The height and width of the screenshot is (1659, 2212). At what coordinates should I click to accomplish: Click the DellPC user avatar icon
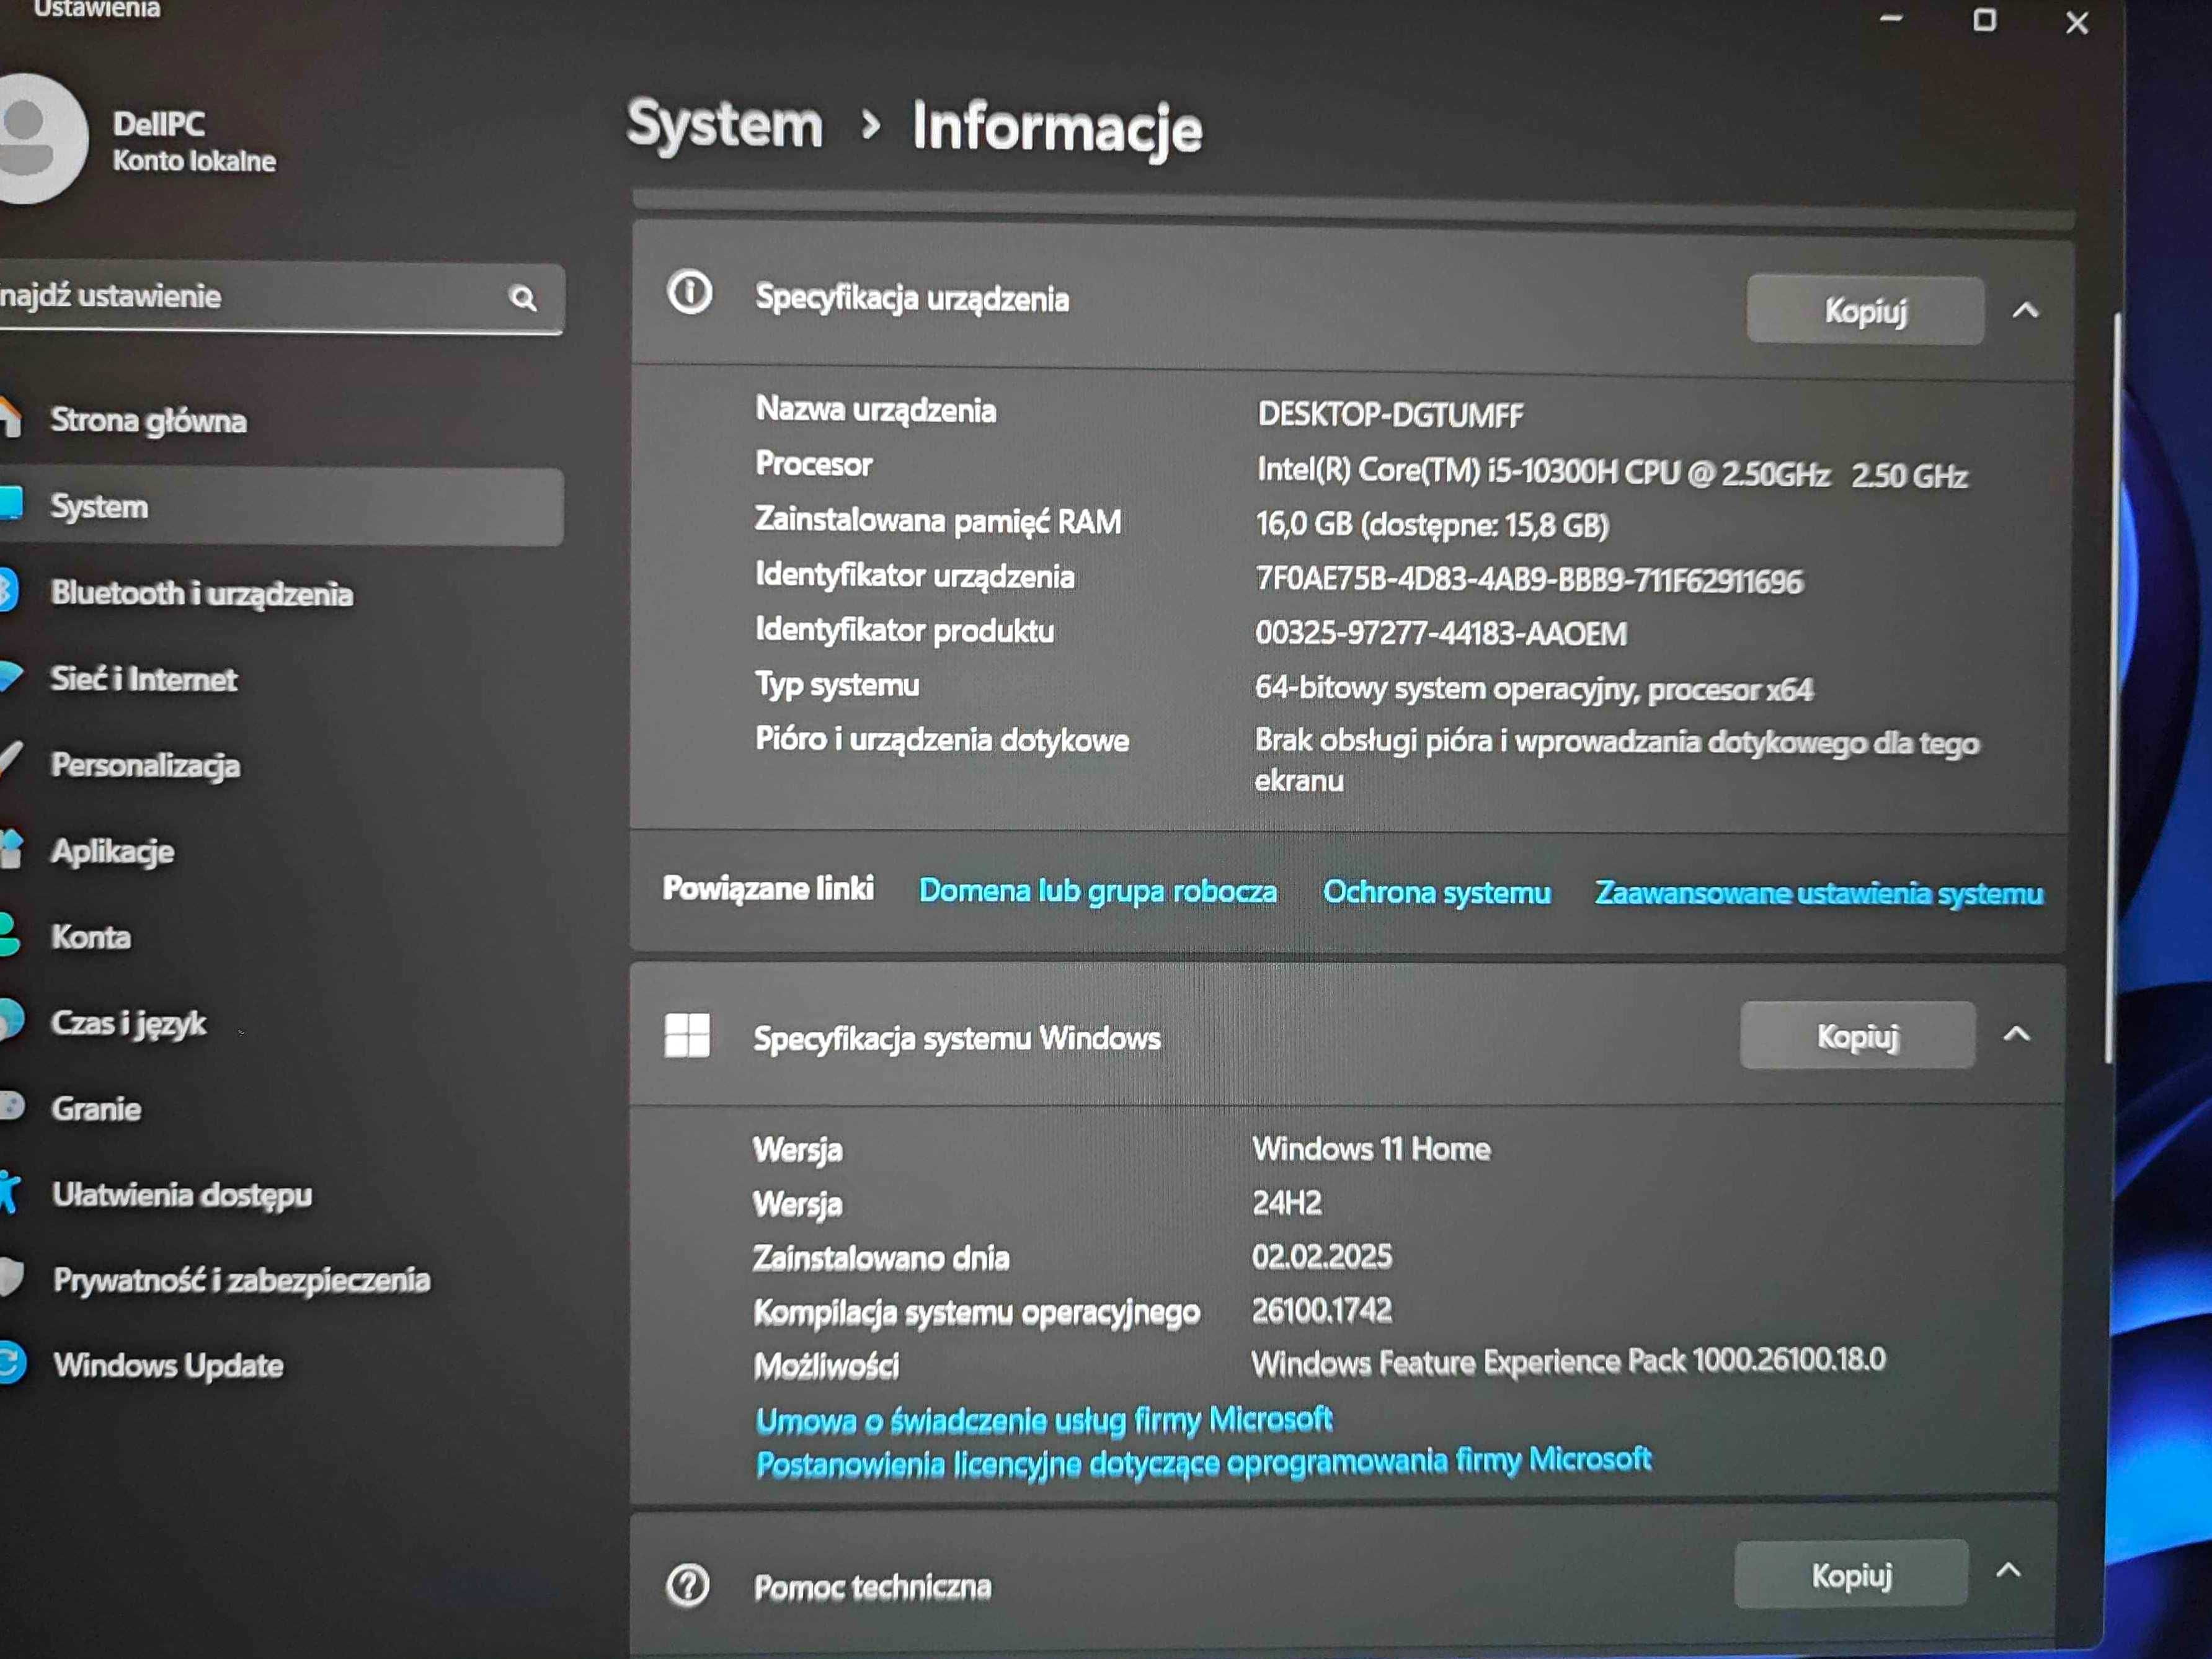click(x=38, y=138)
